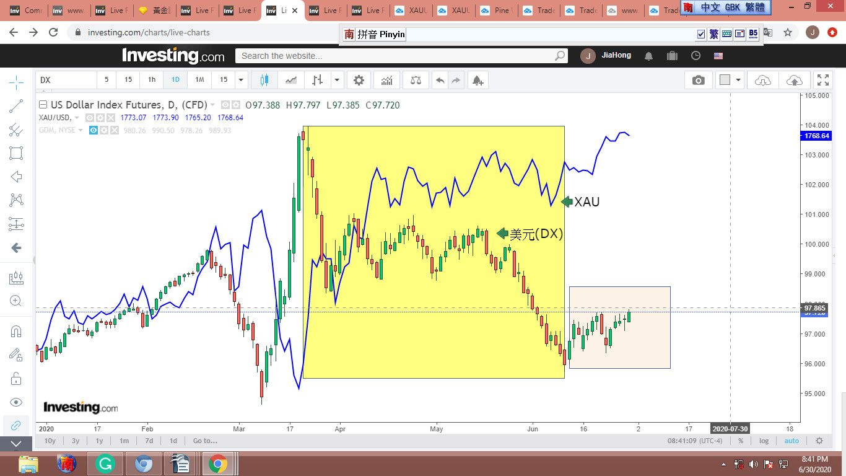The width and height of the screenshot is (846, 476).
Task: Load a saved chart layout
Action: pos(763,80)
